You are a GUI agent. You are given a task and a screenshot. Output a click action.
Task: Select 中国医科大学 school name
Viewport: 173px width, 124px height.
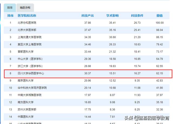26,117
